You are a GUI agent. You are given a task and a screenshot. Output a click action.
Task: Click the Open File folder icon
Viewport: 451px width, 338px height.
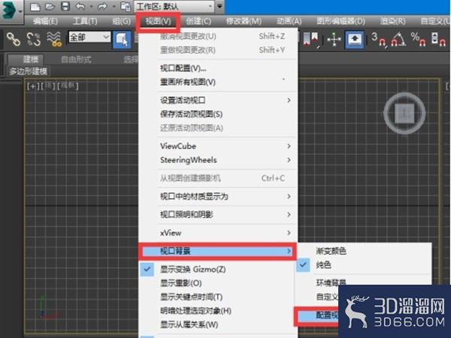pyautogui.click(x=50, y=7)
